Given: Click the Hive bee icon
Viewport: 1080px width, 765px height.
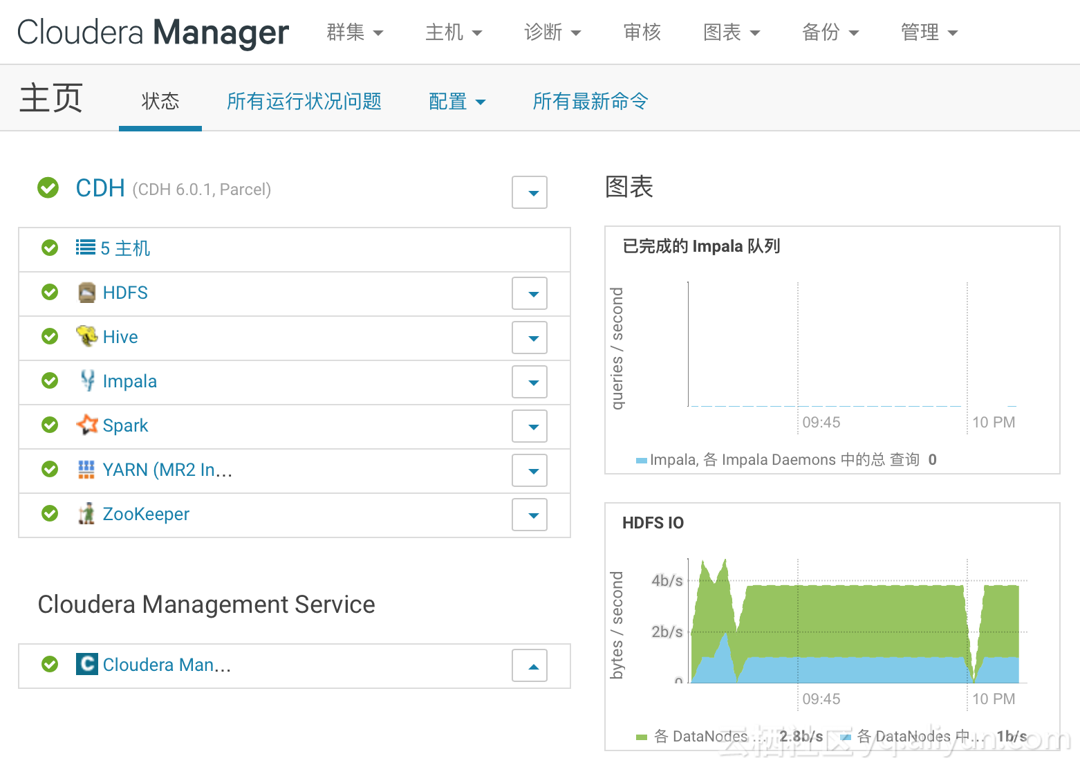Looking at the screenshot, I should (86, 337).
